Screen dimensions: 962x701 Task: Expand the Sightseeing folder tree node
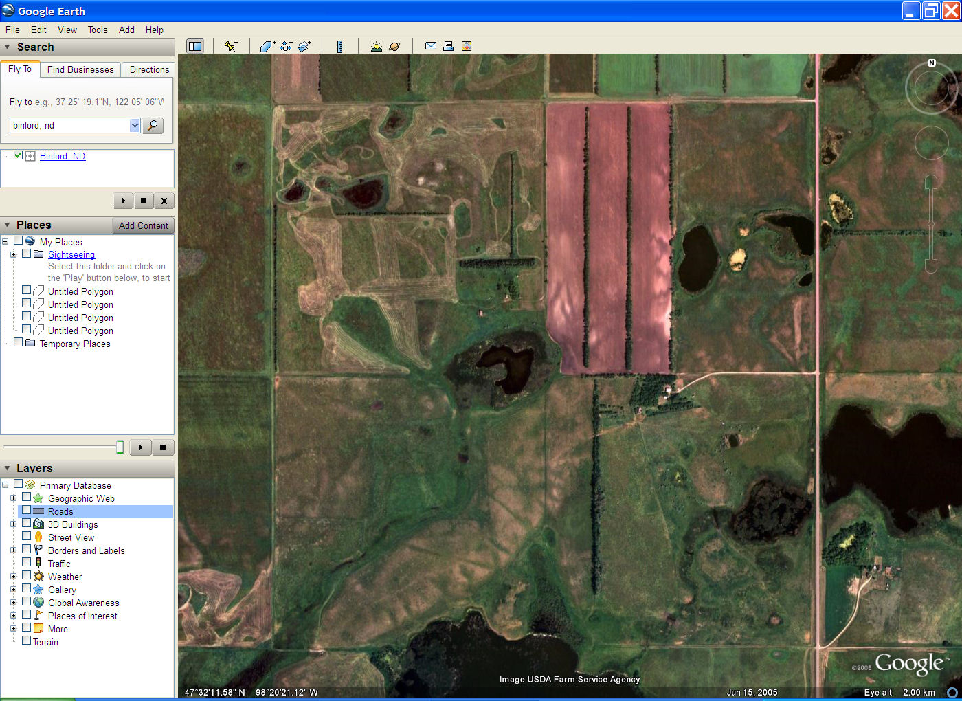(x=13, y=254)
